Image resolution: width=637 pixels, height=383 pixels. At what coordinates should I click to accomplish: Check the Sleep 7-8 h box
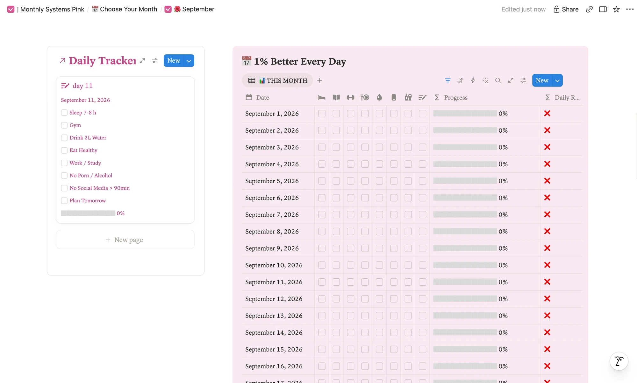click(64, 113)
